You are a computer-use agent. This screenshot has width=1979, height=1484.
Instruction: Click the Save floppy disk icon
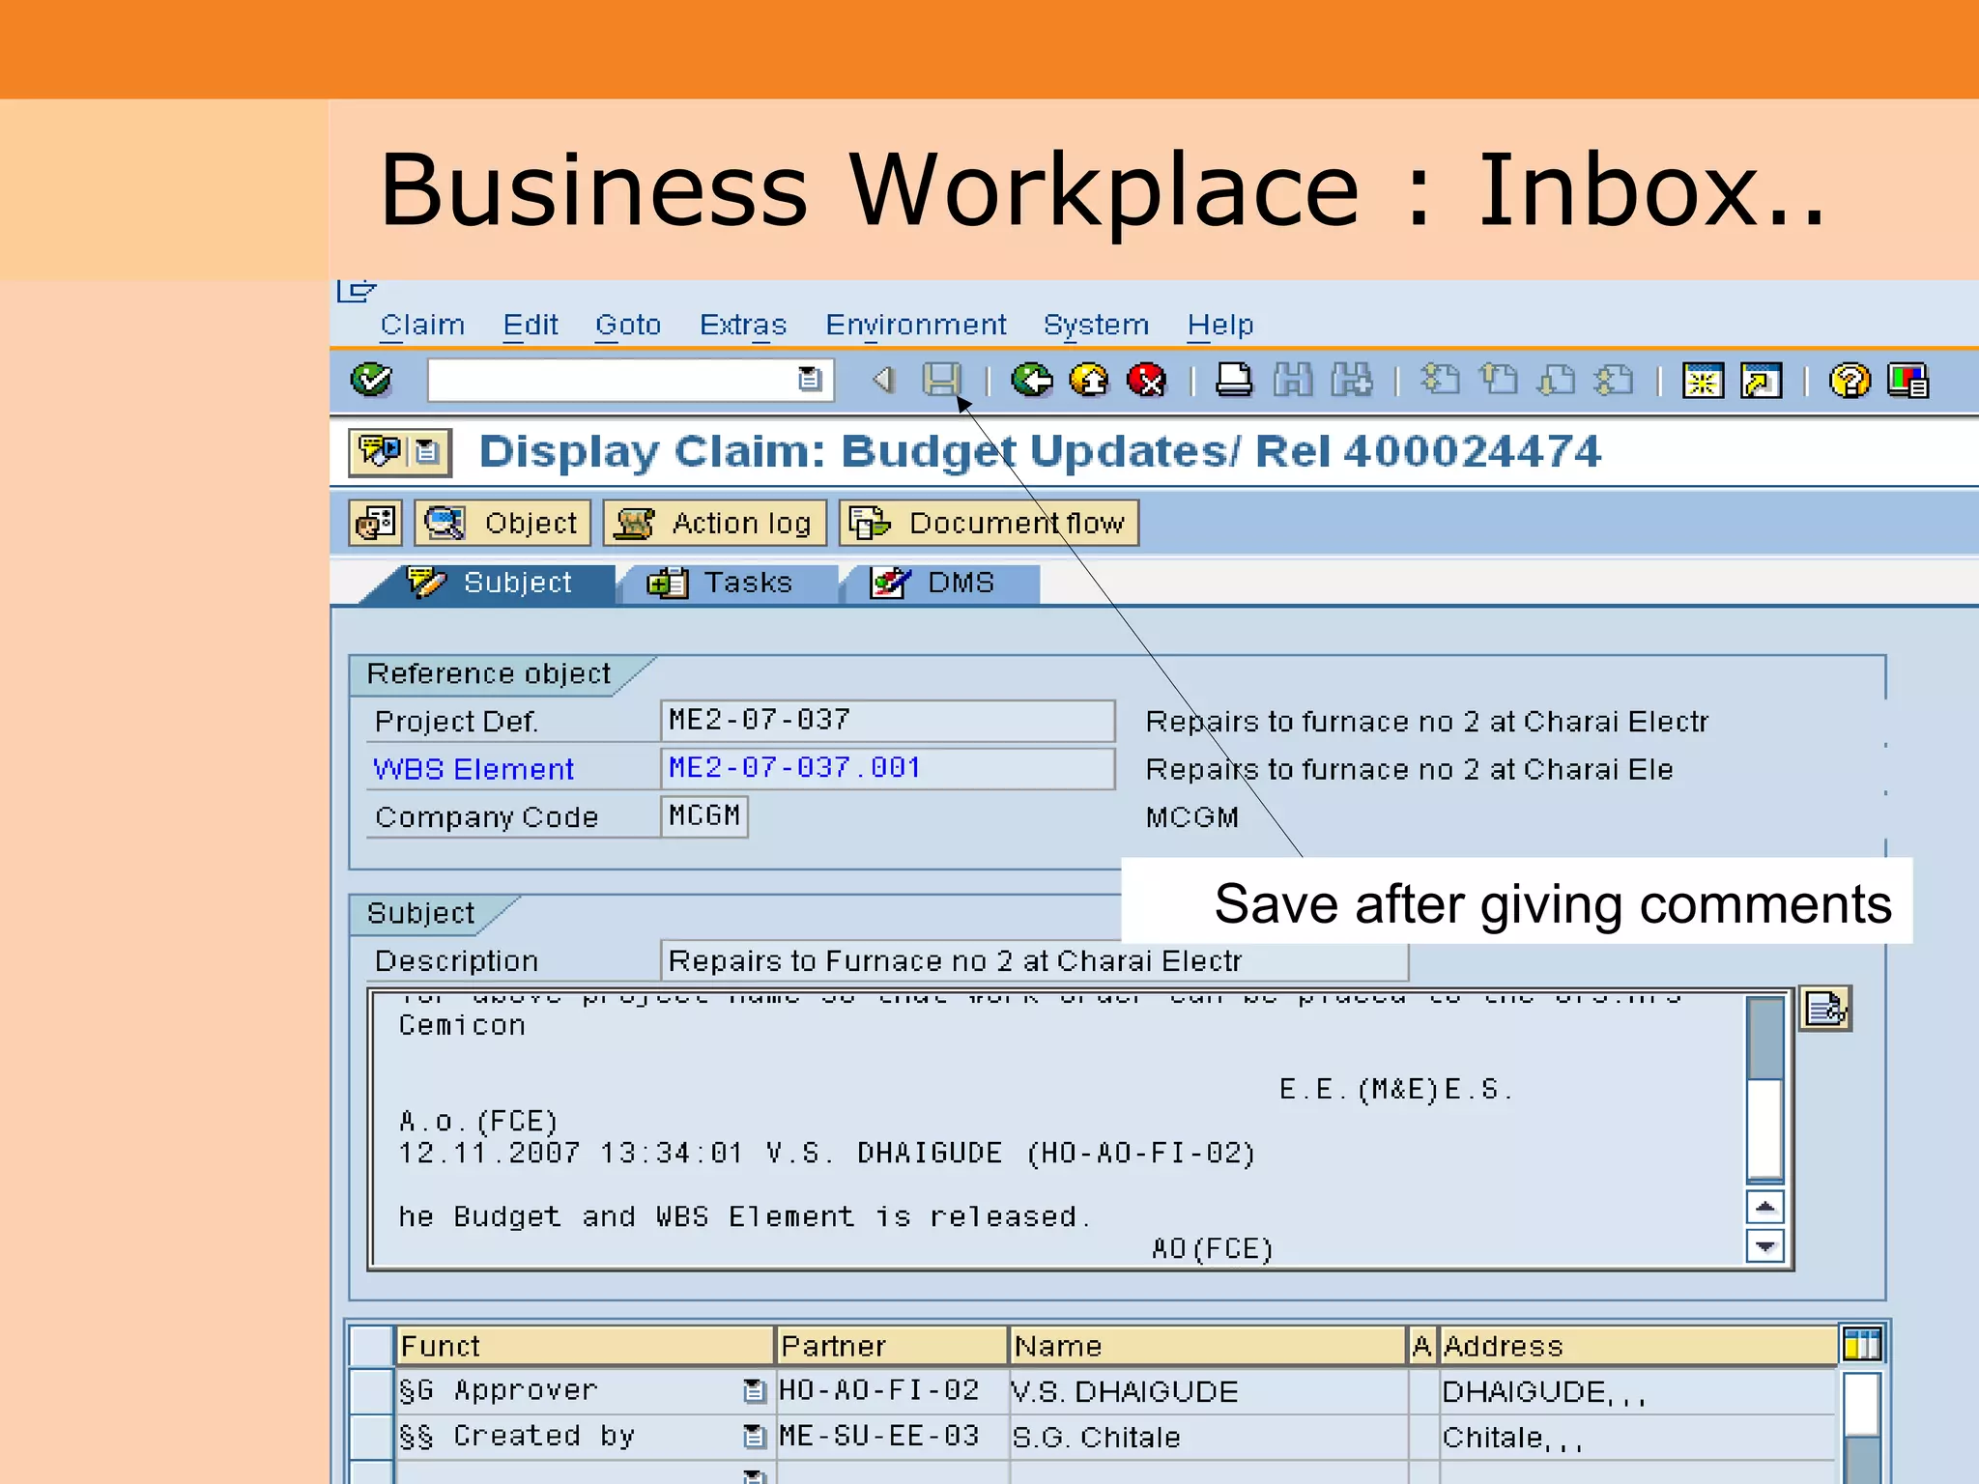[941, 380]
